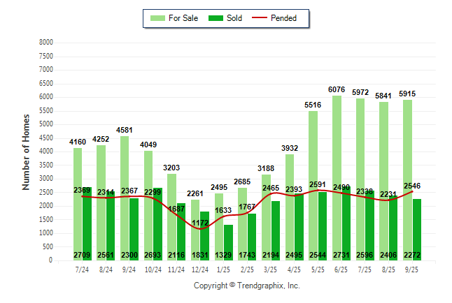
Task: Click the dark green Sold legend swatch
Action: pos(215,18)
